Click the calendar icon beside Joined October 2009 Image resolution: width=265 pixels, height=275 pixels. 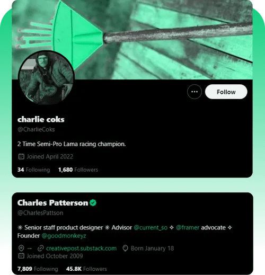point(21,256)
